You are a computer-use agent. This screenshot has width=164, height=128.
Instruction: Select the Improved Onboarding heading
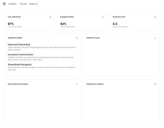(19, 45)
